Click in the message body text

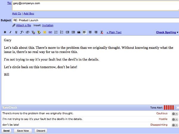[x=90, y=70]
